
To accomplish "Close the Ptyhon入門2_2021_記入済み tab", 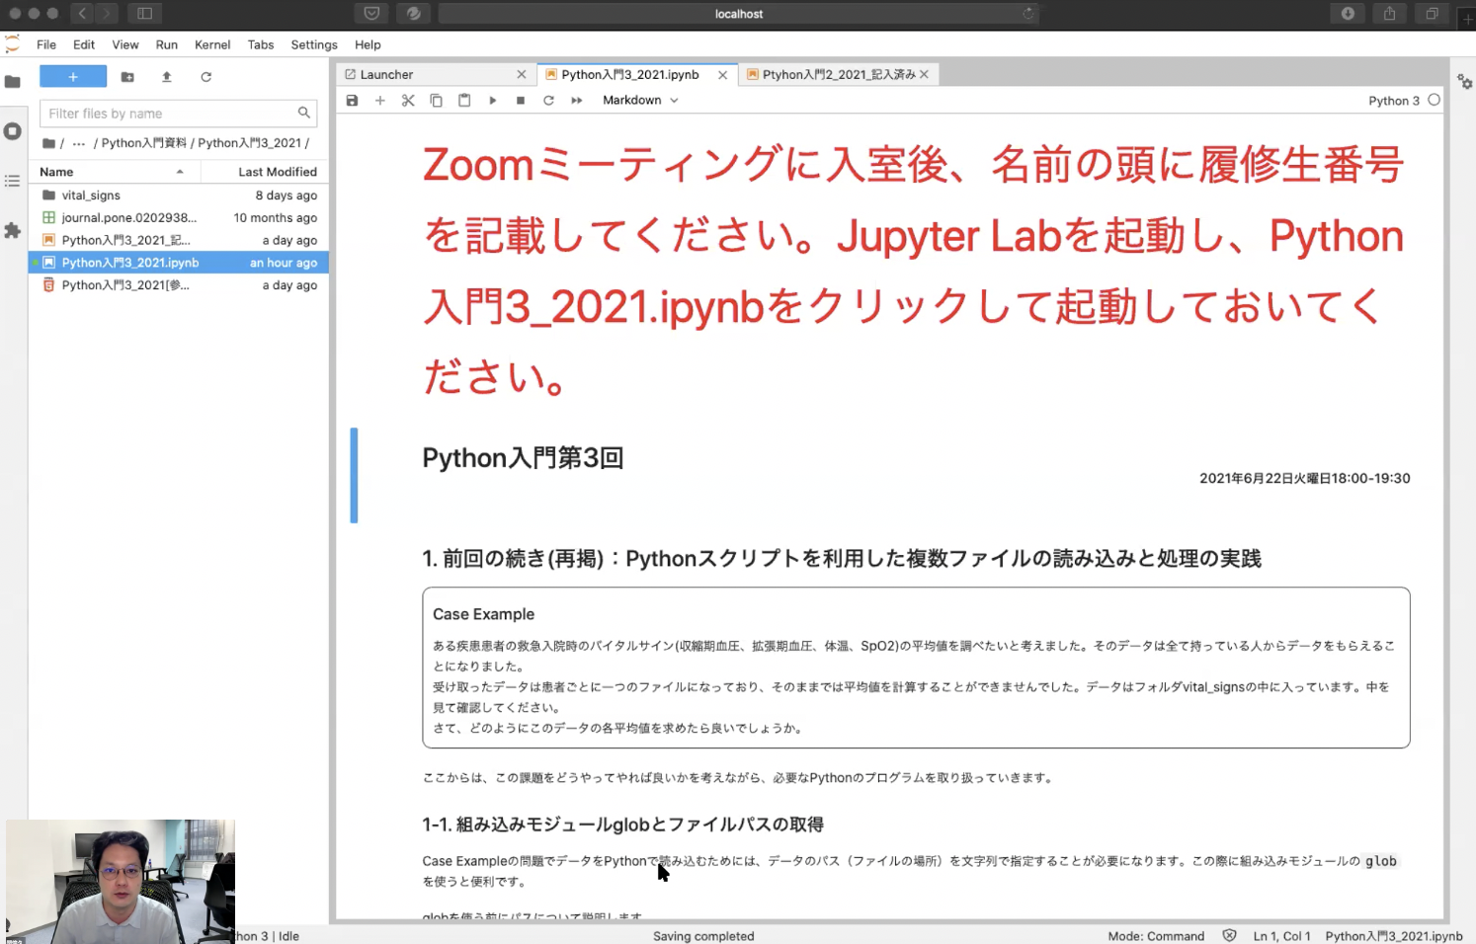I will coord(924,75).
